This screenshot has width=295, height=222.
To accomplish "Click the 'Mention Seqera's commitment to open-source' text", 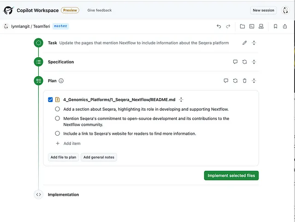I will [146, 121].
